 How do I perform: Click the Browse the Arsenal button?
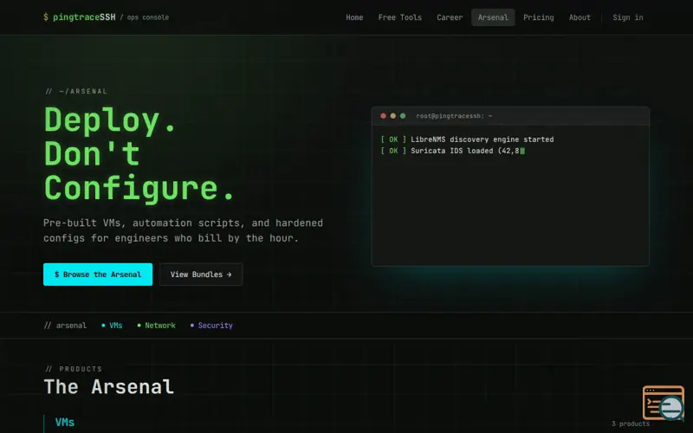(98, 275)
